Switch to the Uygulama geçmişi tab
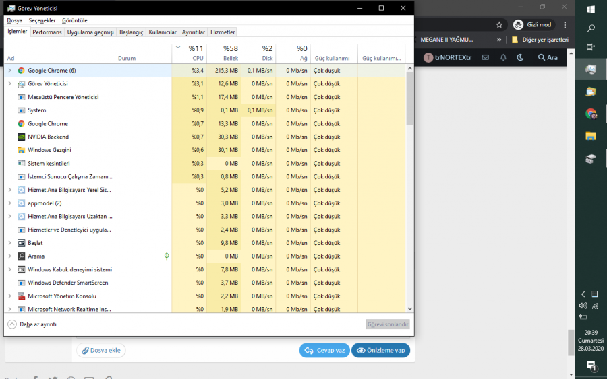 (x=90, y=32)
